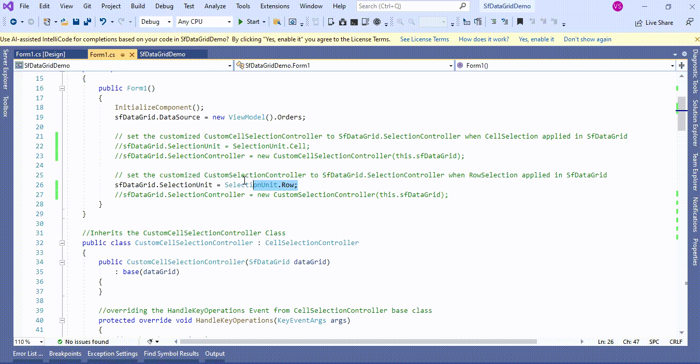700x364 pixels.
Task: Collapse HandleKeyOperations method at line 40
Action: click(x=62, y=321)
